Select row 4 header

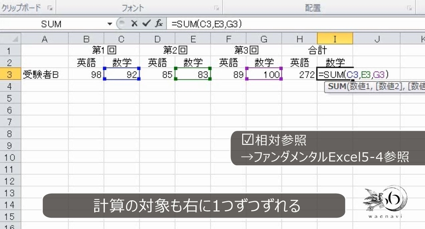tap(10, 86)
